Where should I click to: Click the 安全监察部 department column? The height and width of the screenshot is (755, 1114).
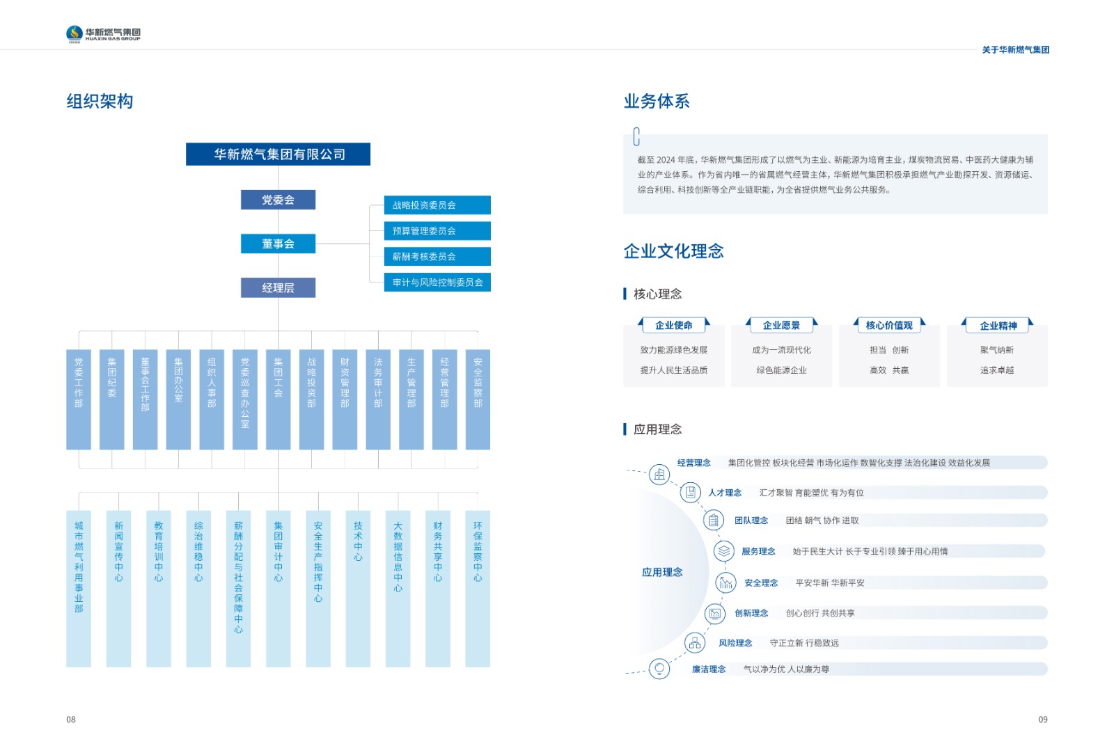tap(478, 399)
